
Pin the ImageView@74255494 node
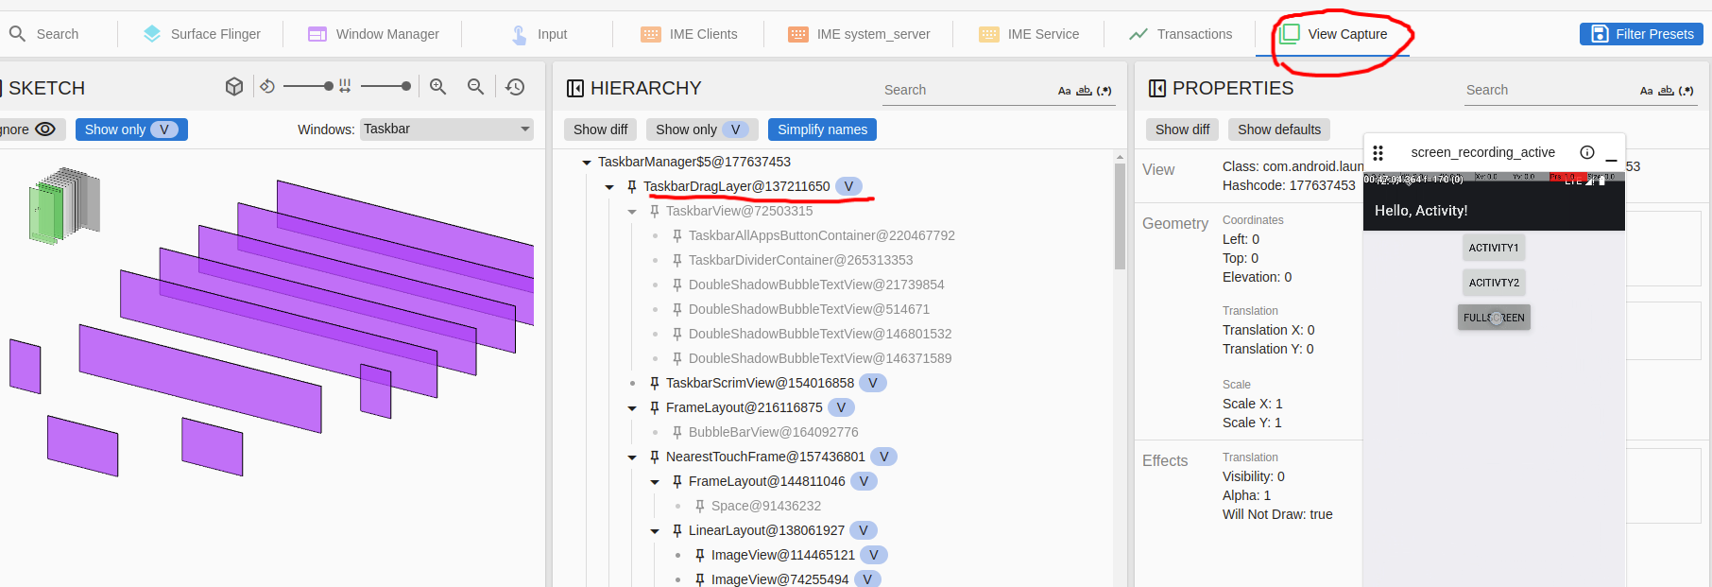point(700,579)
